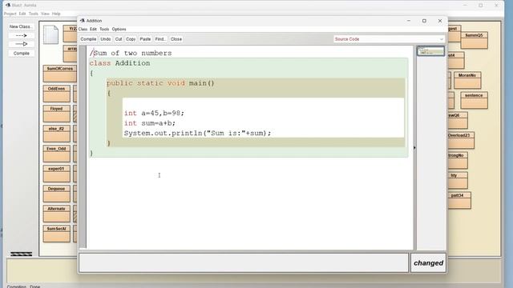Open the Edit menu in BlueJ main window
Screen dimensions: 513x288
(x=22, y=14)
